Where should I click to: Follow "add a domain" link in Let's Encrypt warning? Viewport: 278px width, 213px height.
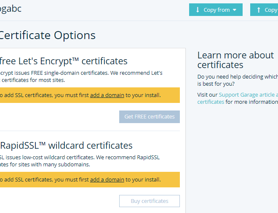coord(107,95)
